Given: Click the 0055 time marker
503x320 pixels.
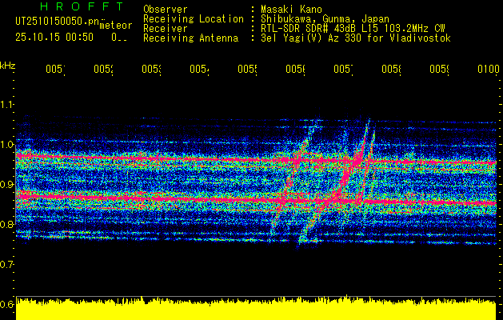Looking at the screenshot, I should (248, 69).
